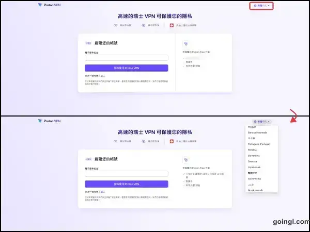
Task: Choose Norsk bokmål at the bottom of the list
Action: point(257,190)
